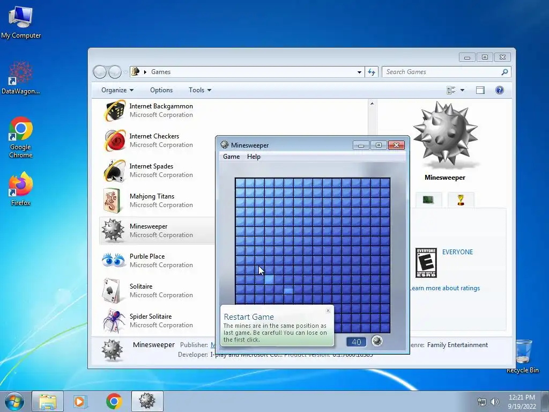Click the change view icon
The width and height of the screenshot is (549, 412).
[451, 90]
